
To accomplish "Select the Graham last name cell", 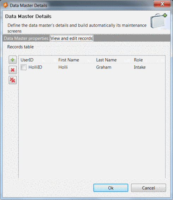I will [104, 67].
